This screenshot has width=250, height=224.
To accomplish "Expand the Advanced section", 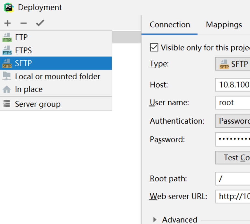I will (x=155, y=220).
